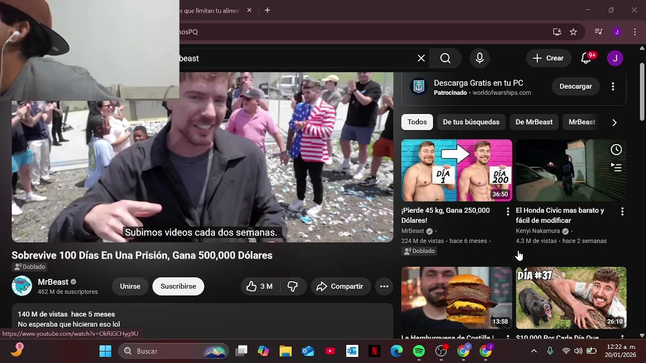
Task: Select the De tus búsquedas chip
Action: 471,122
